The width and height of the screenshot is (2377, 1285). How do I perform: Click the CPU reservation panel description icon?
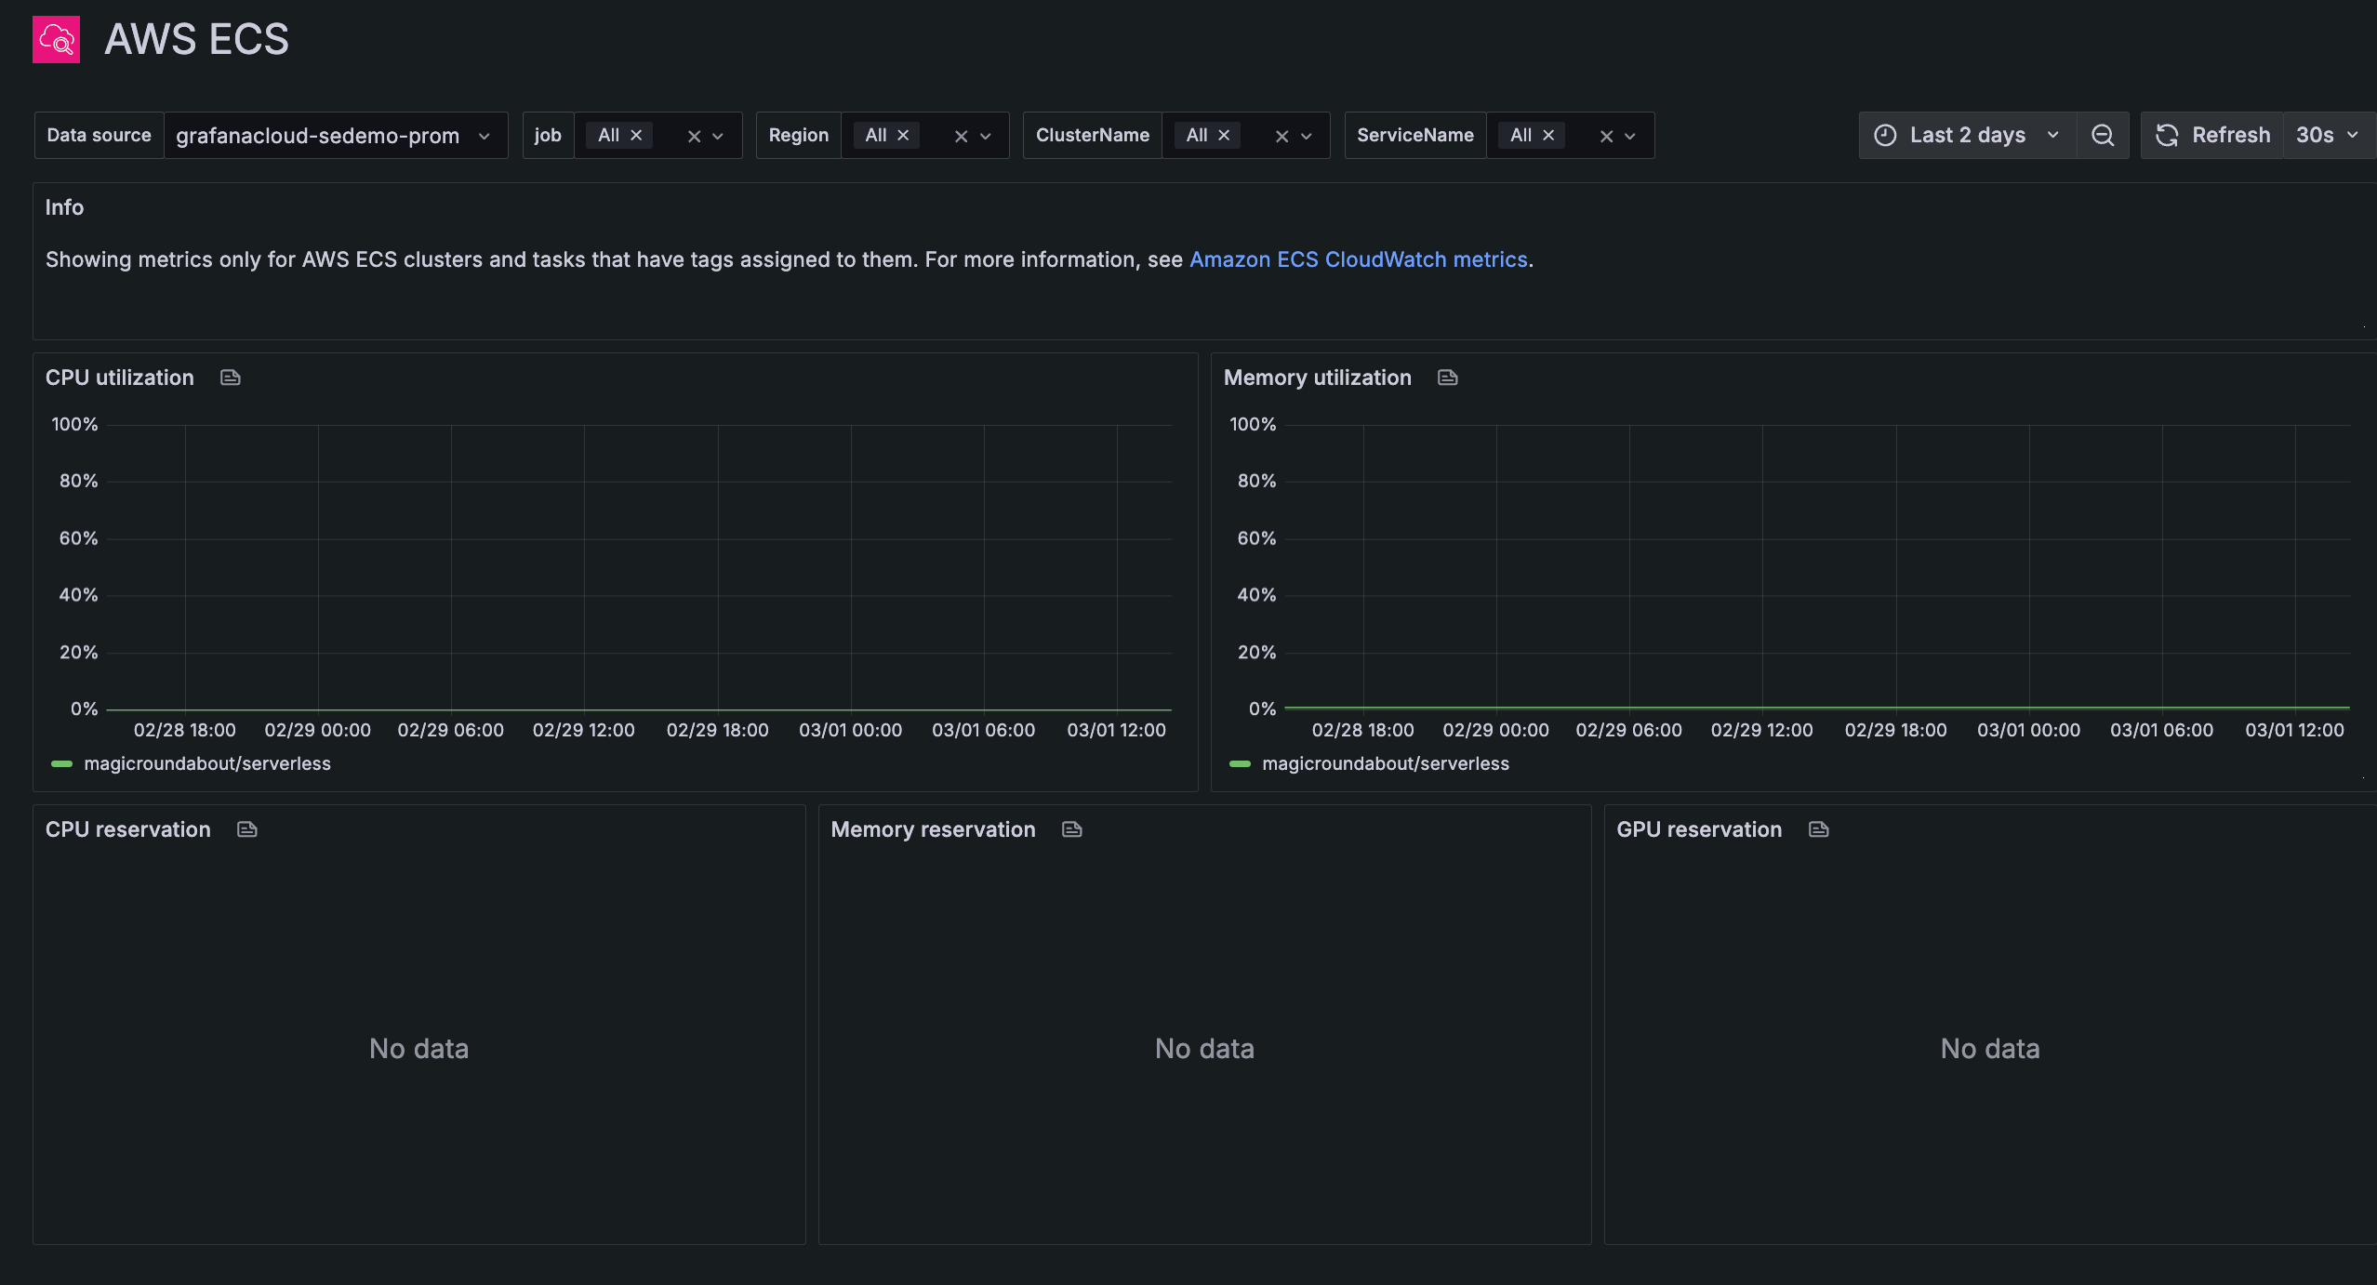coord(247,829)
